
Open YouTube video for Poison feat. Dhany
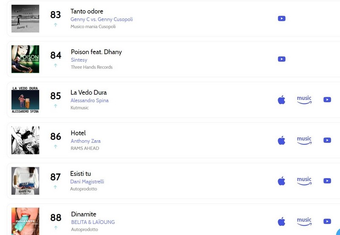click(281, 59)
